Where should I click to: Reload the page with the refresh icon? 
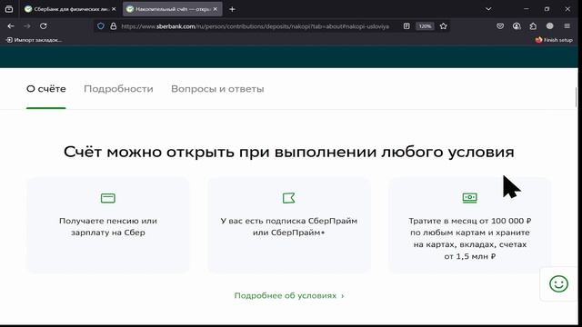coord(44,26)
